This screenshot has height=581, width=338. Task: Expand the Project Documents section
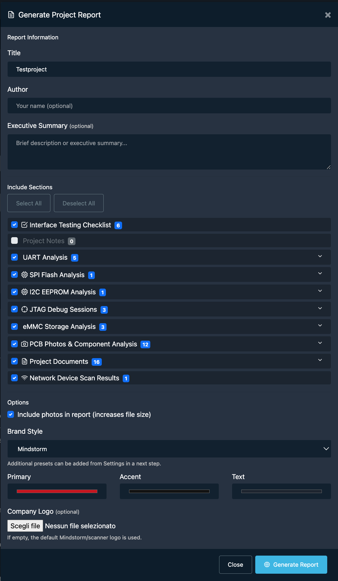point(320,360)
